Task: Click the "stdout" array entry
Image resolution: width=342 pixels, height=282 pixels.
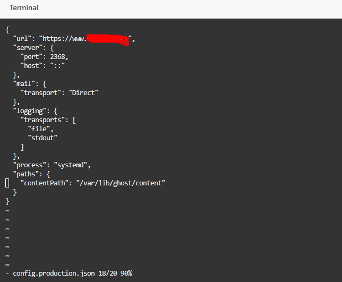Action: coord(43,138)
